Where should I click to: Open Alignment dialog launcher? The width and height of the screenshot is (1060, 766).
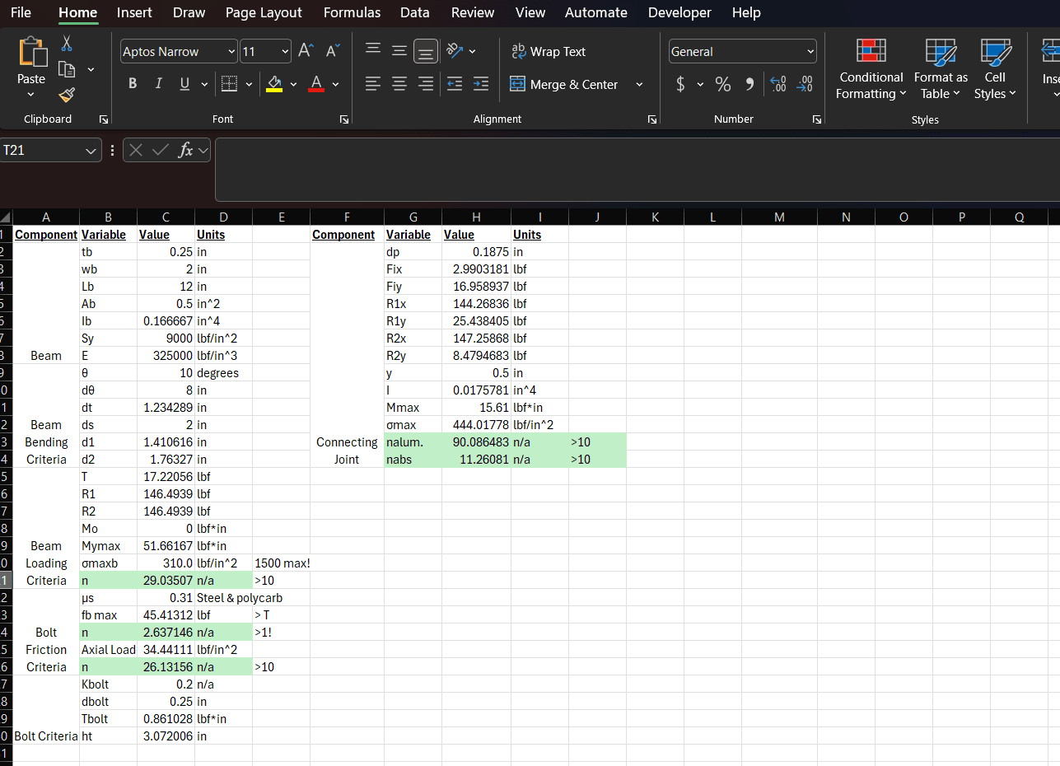pos(652,119)
